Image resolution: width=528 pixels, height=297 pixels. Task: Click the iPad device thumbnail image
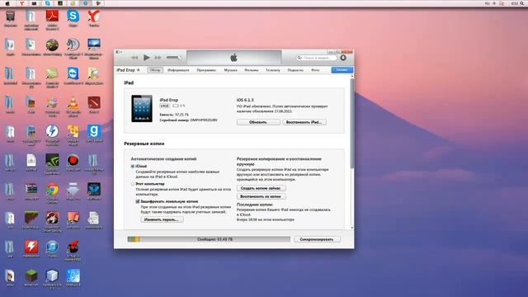(x=142, y=108)
